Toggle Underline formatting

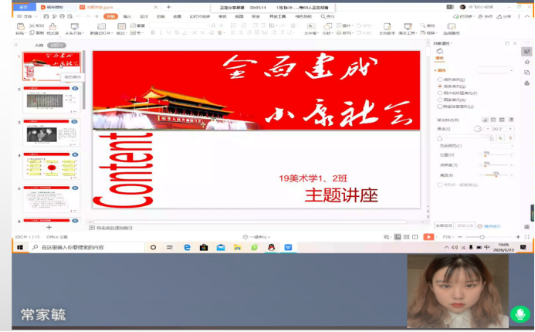pos(168,32)
